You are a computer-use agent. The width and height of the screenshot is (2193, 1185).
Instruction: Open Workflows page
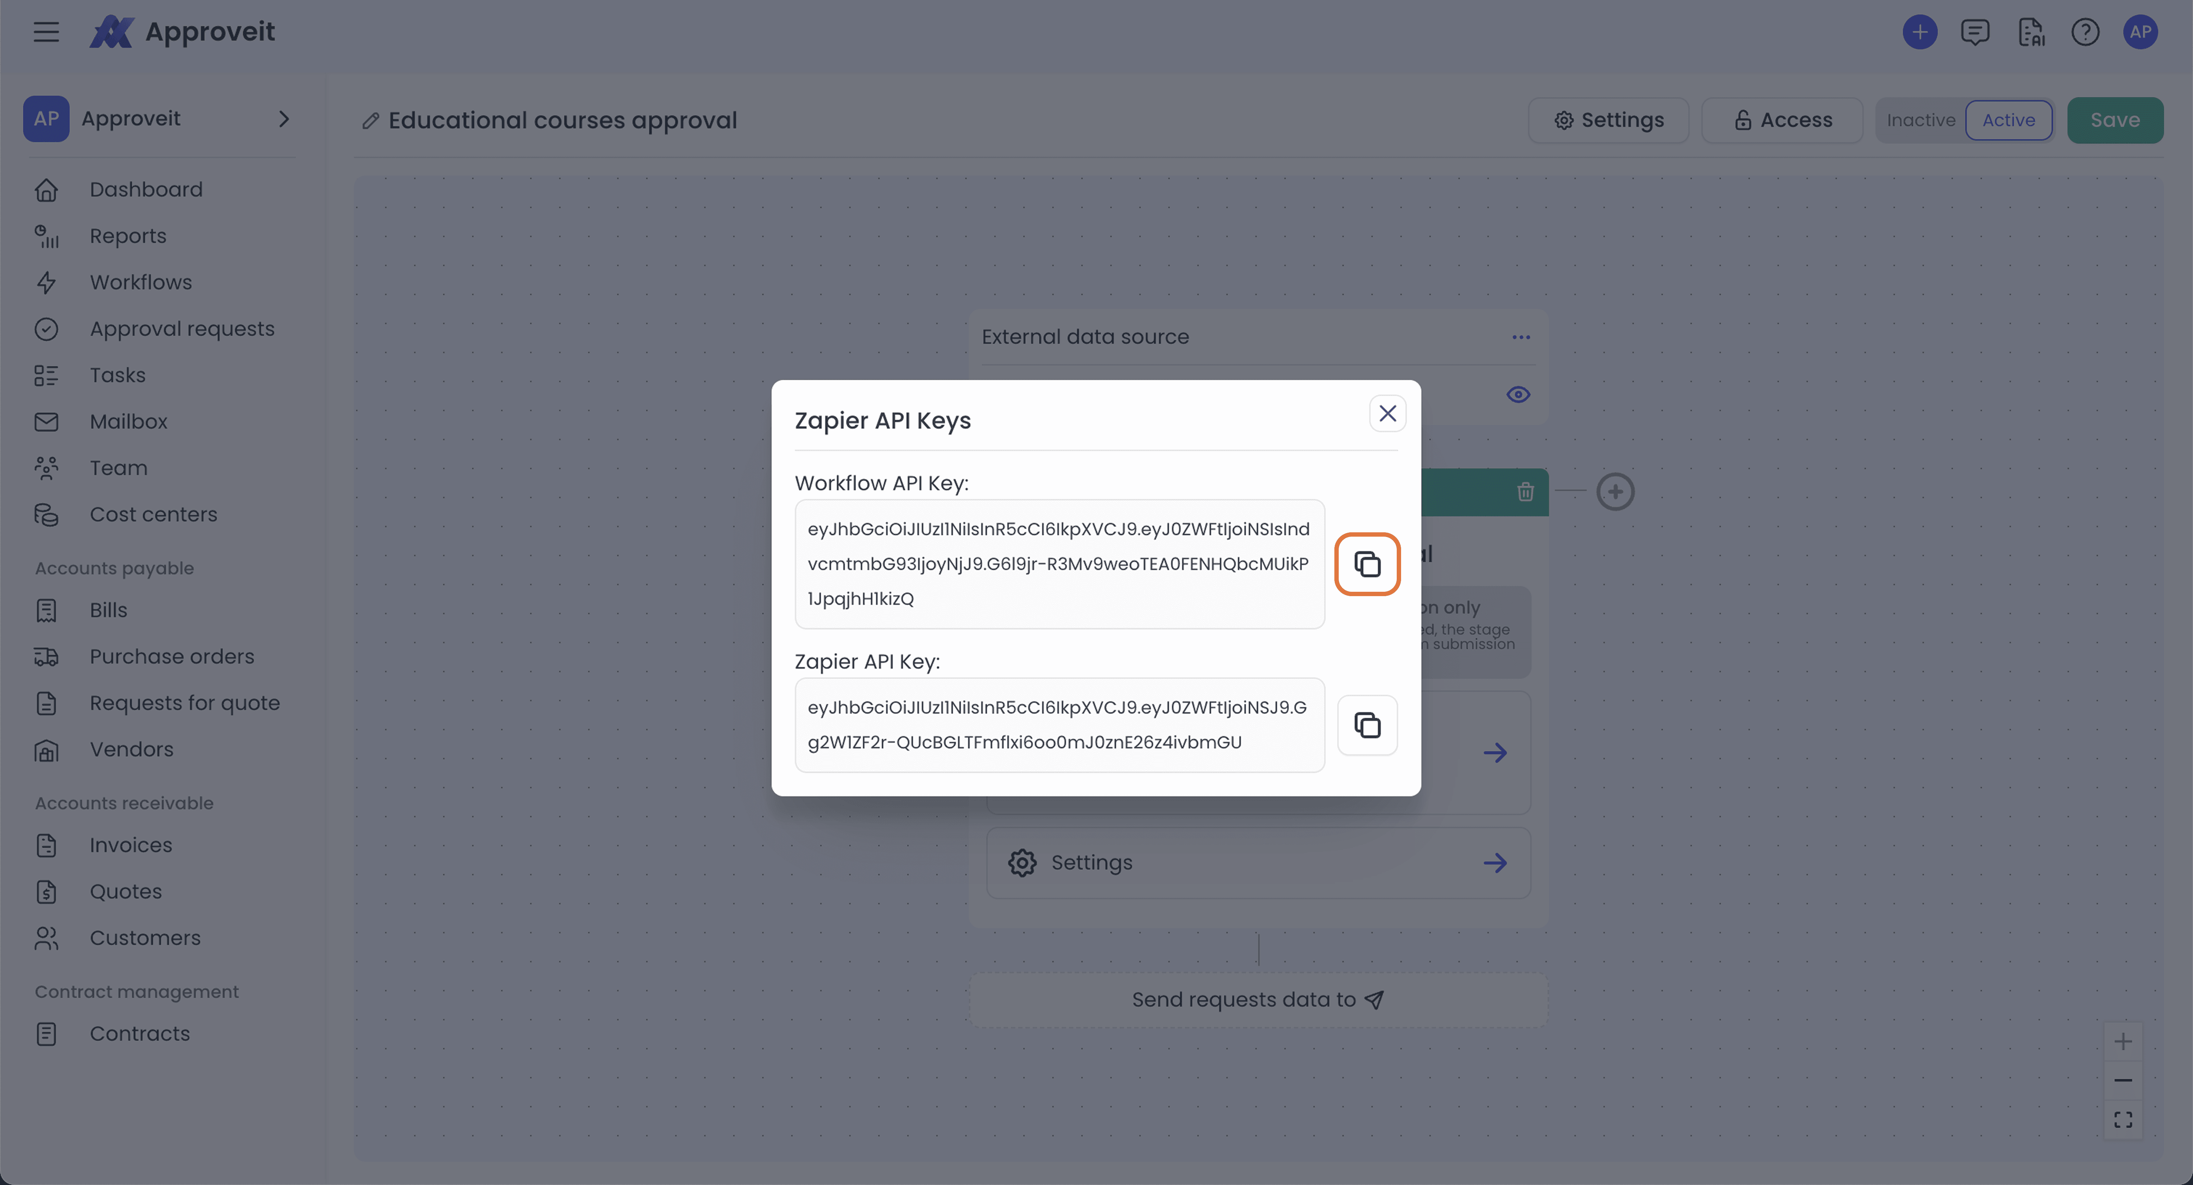[141, 282]
